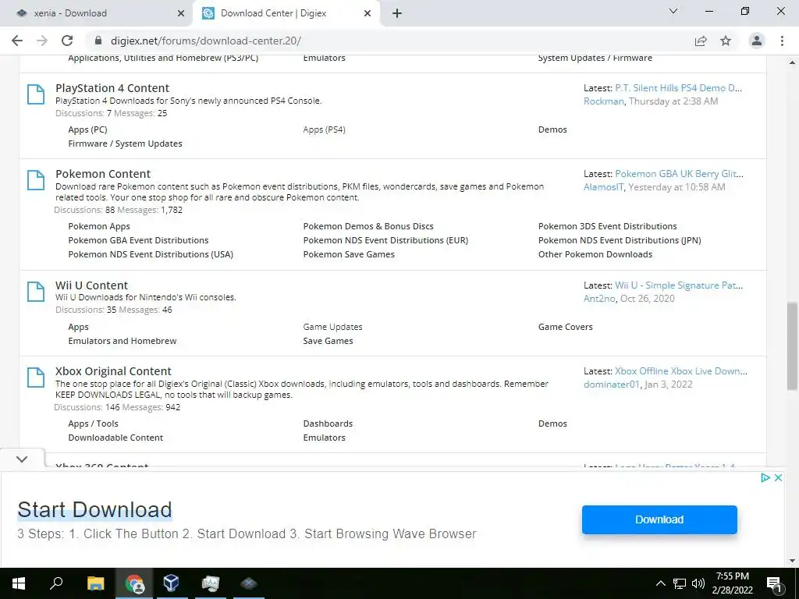Image resolution: width=799 pixels, height=599 pixels.
Task: Close the Download Center Digiex tab
Action: (x=368, y=13)
